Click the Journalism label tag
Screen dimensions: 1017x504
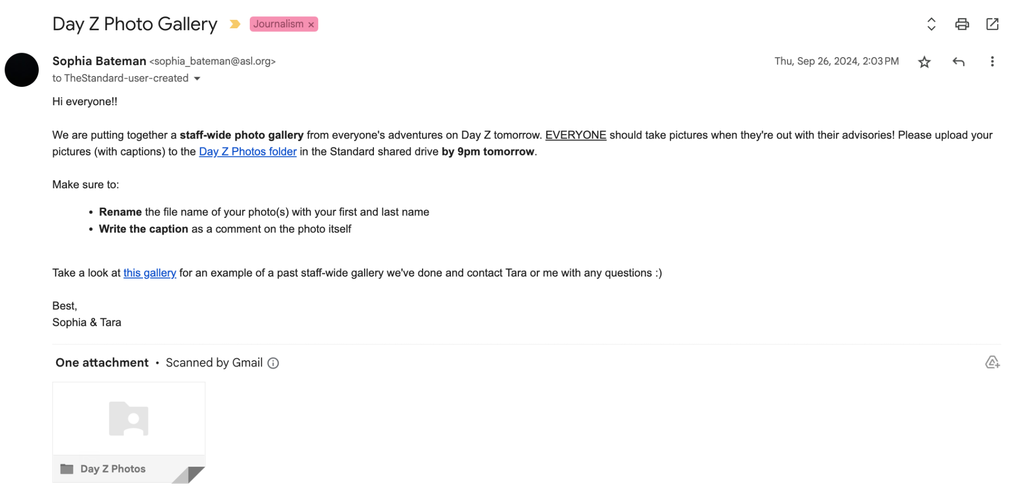coord(278,24)
